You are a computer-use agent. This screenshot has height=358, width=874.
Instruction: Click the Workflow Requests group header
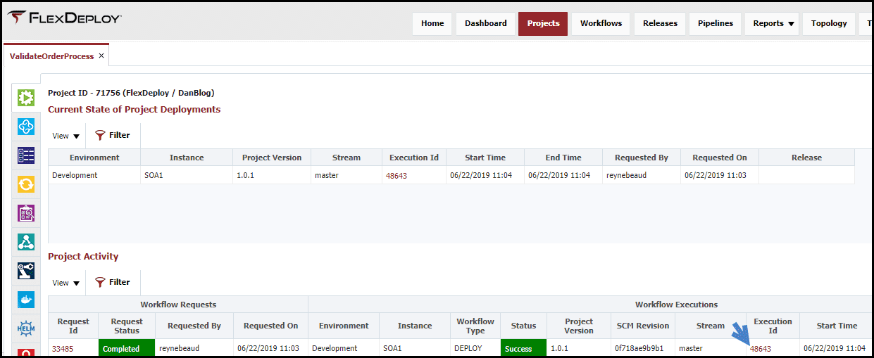(x=178, y=305)
